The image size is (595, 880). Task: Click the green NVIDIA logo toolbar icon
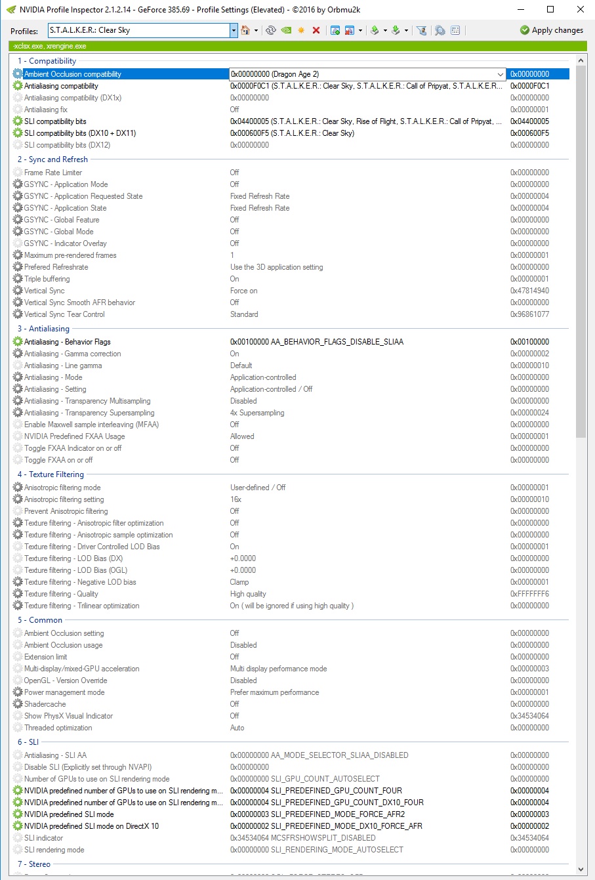286,30
